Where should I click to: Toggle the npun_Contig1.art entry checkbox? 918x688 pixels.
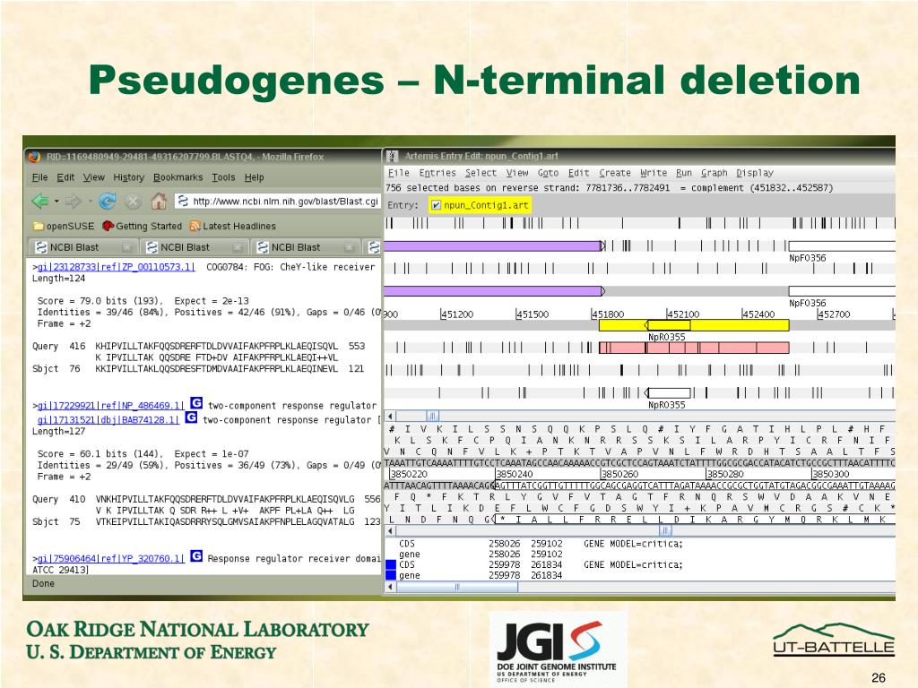pyautogui.click(x=437, y=205)
